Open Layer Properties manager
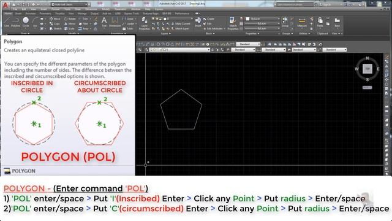 click(145, 23)
